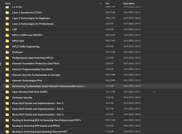Select 'Routing & Switching Rapid Spanning-Tree and MST'

pos(40,132)
